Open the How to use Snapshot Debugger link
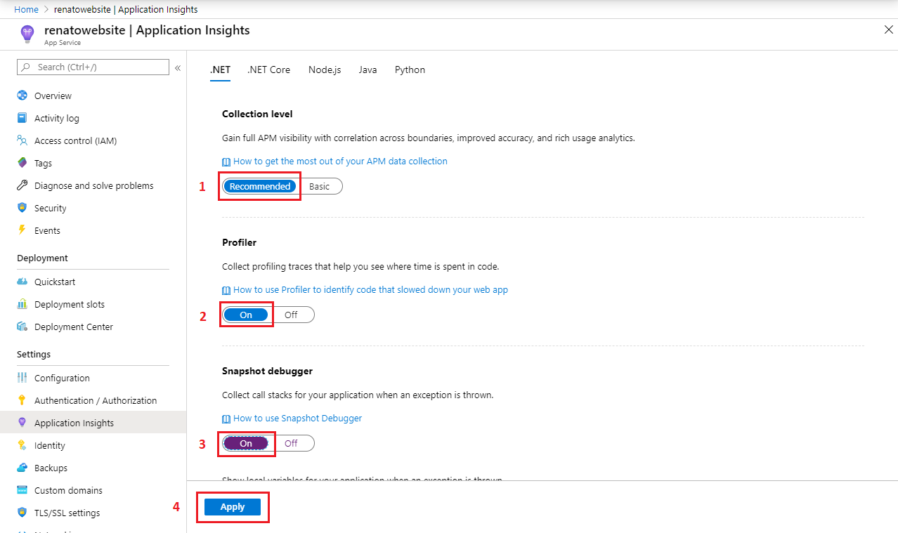 pyautogui.click(x=297, y=418)
